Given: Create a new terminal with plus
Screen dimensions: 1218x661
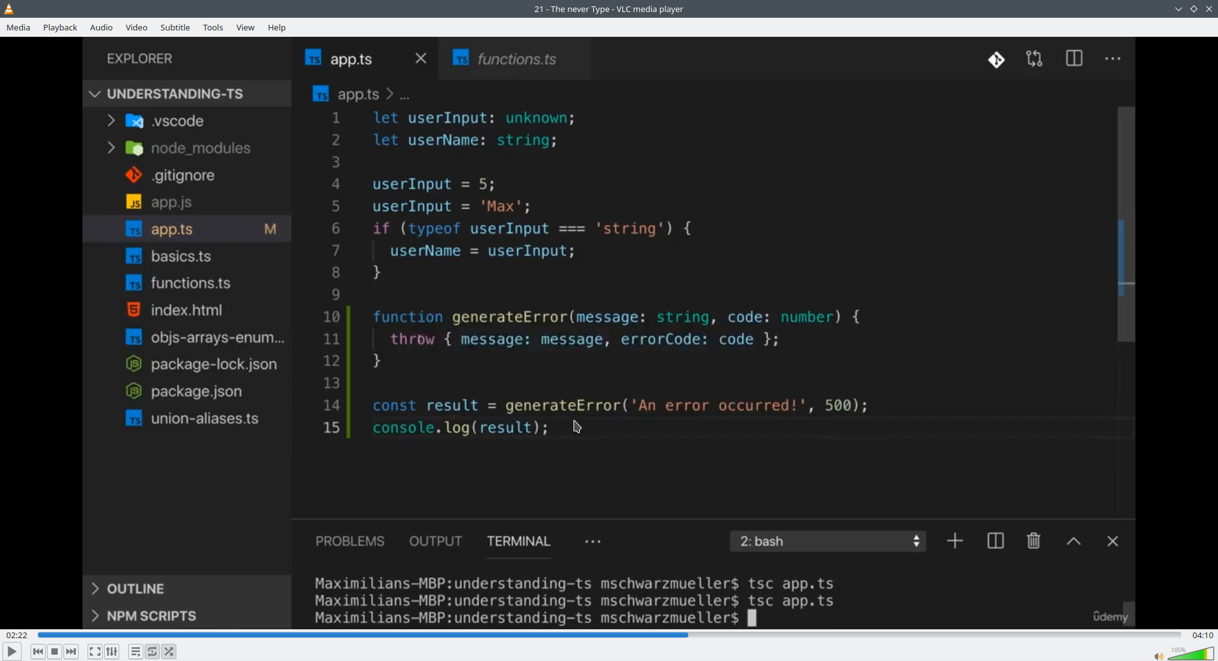Looking at the screenshot, I should 955,541.
